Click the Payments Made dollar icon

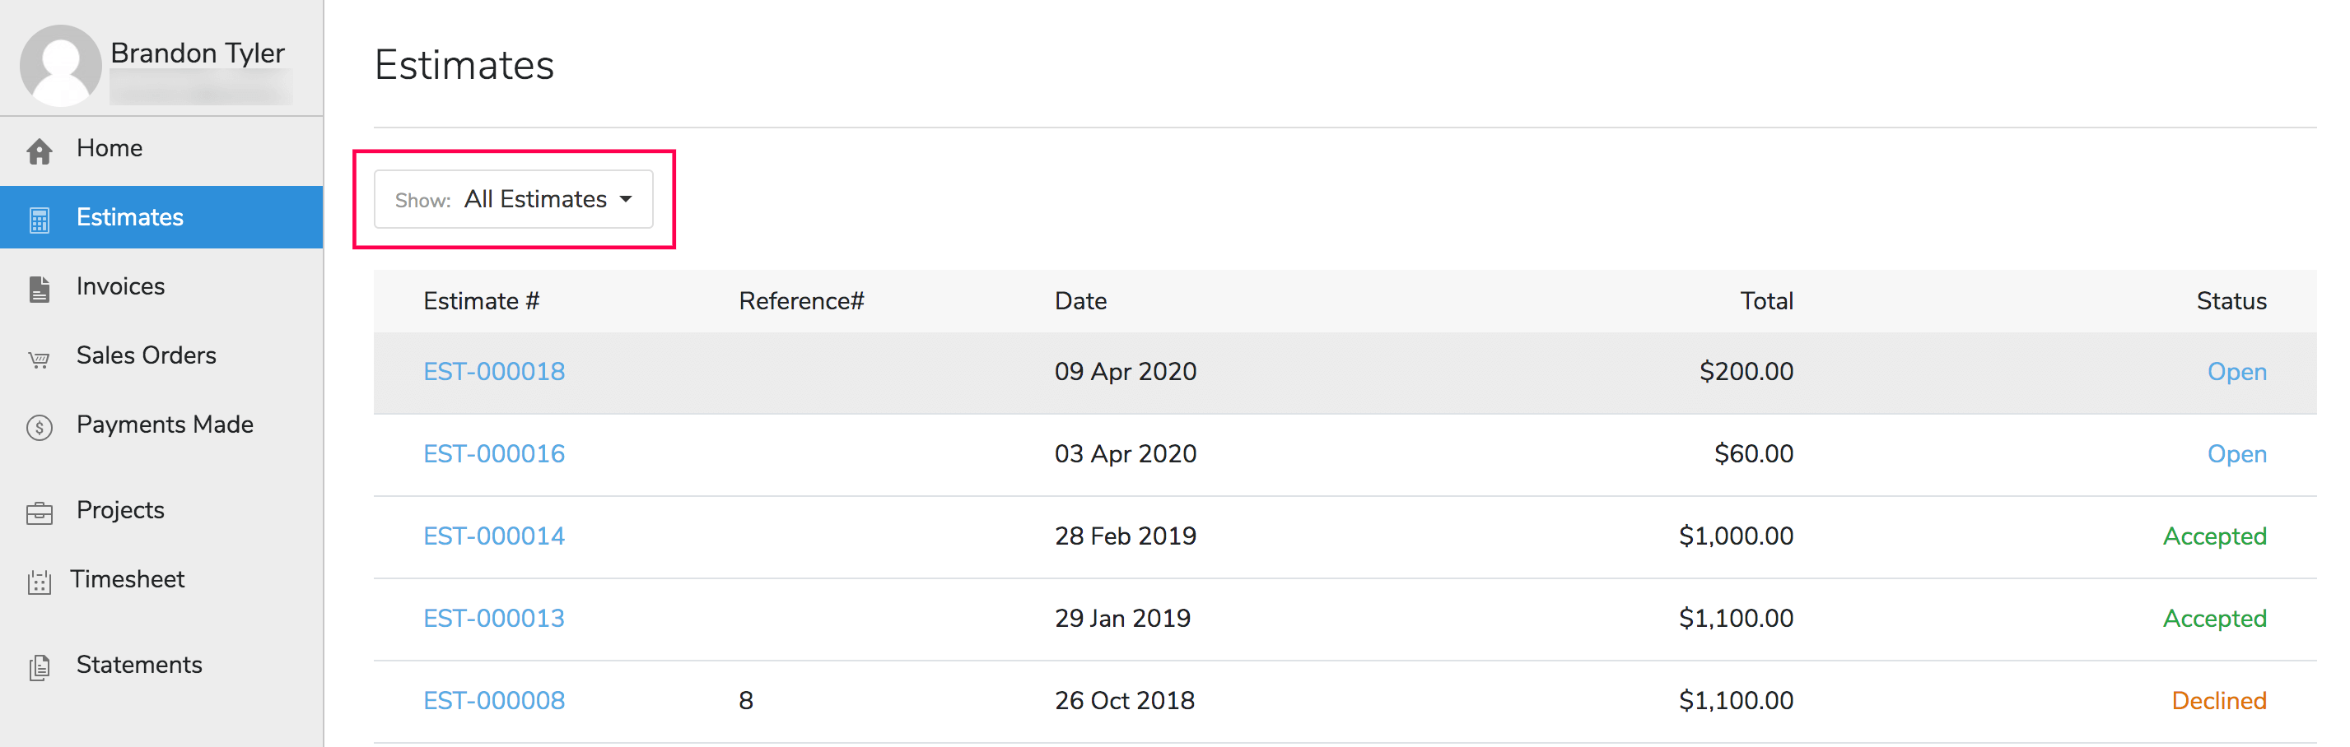(x=40, y=426)
